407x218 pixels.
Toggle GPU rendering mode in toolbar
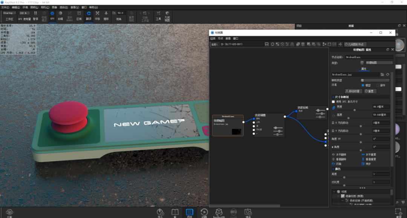point(52,15)
